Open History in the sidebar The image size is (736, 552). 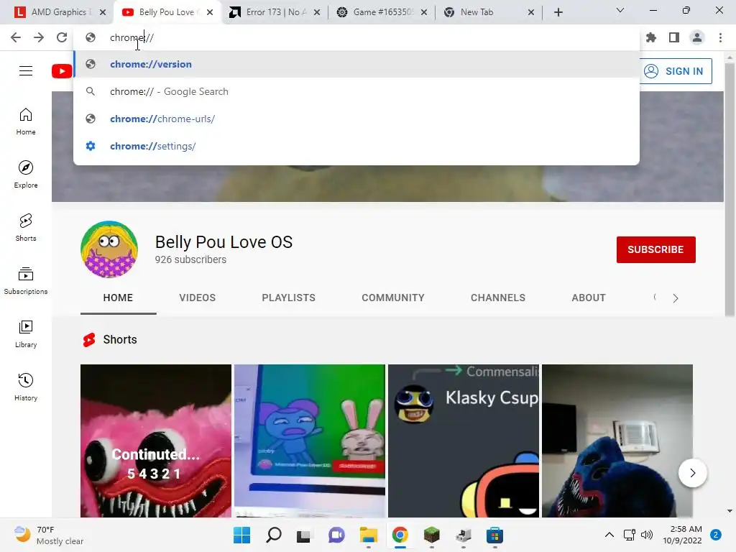[26, 387]
